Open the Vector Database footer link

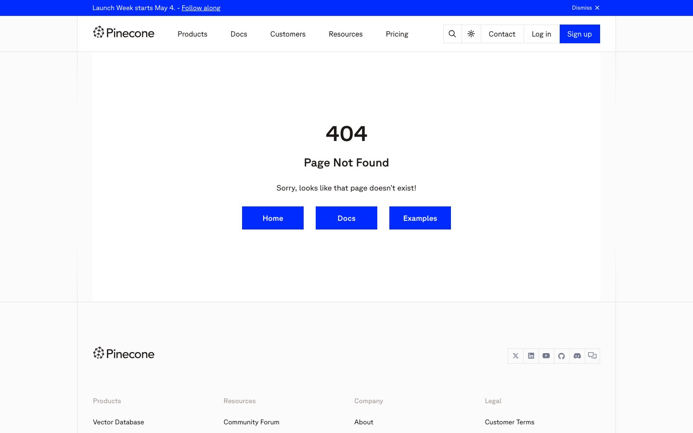[x=118, y=422]
